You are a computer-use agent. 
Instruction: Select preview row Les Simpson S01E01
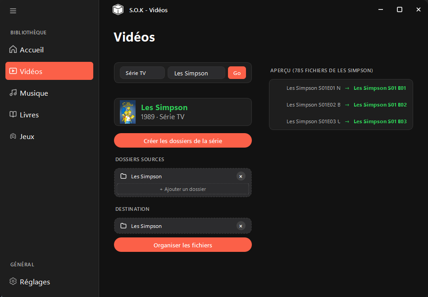click(341, 88)
